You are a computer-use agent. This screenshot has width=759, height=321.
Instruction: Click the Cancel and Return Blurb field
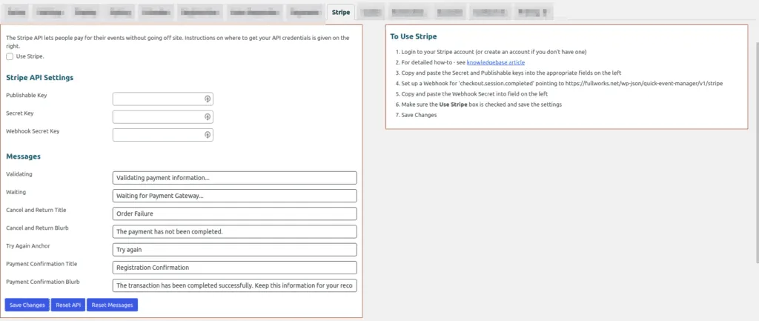pyautogui.click(x=234, y=231)
